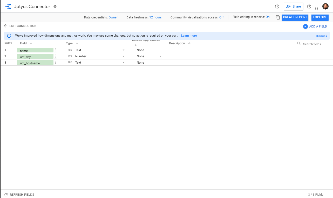Click the Search fields input box
Screen dimensions: 333x198
coord(315,44)
